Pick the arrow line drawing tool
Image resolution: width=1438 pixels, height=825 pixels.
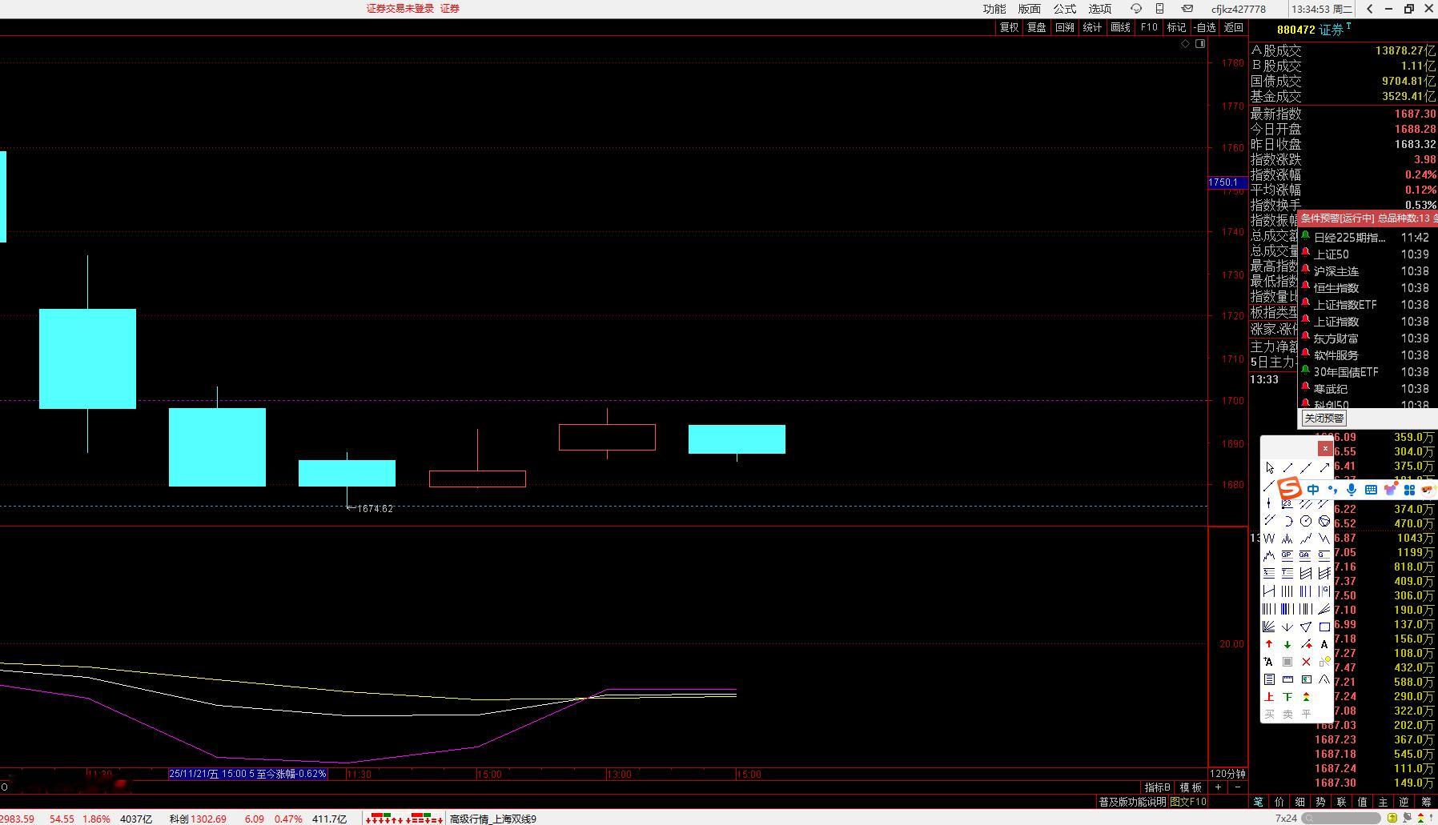[1324, 467]
